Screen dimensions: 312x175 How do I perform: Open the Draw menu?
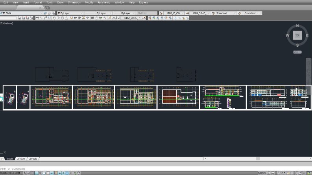tap(60, 2)
